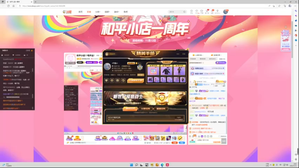
Task: Open the 直播 nav item
Action: pos(89,12)
